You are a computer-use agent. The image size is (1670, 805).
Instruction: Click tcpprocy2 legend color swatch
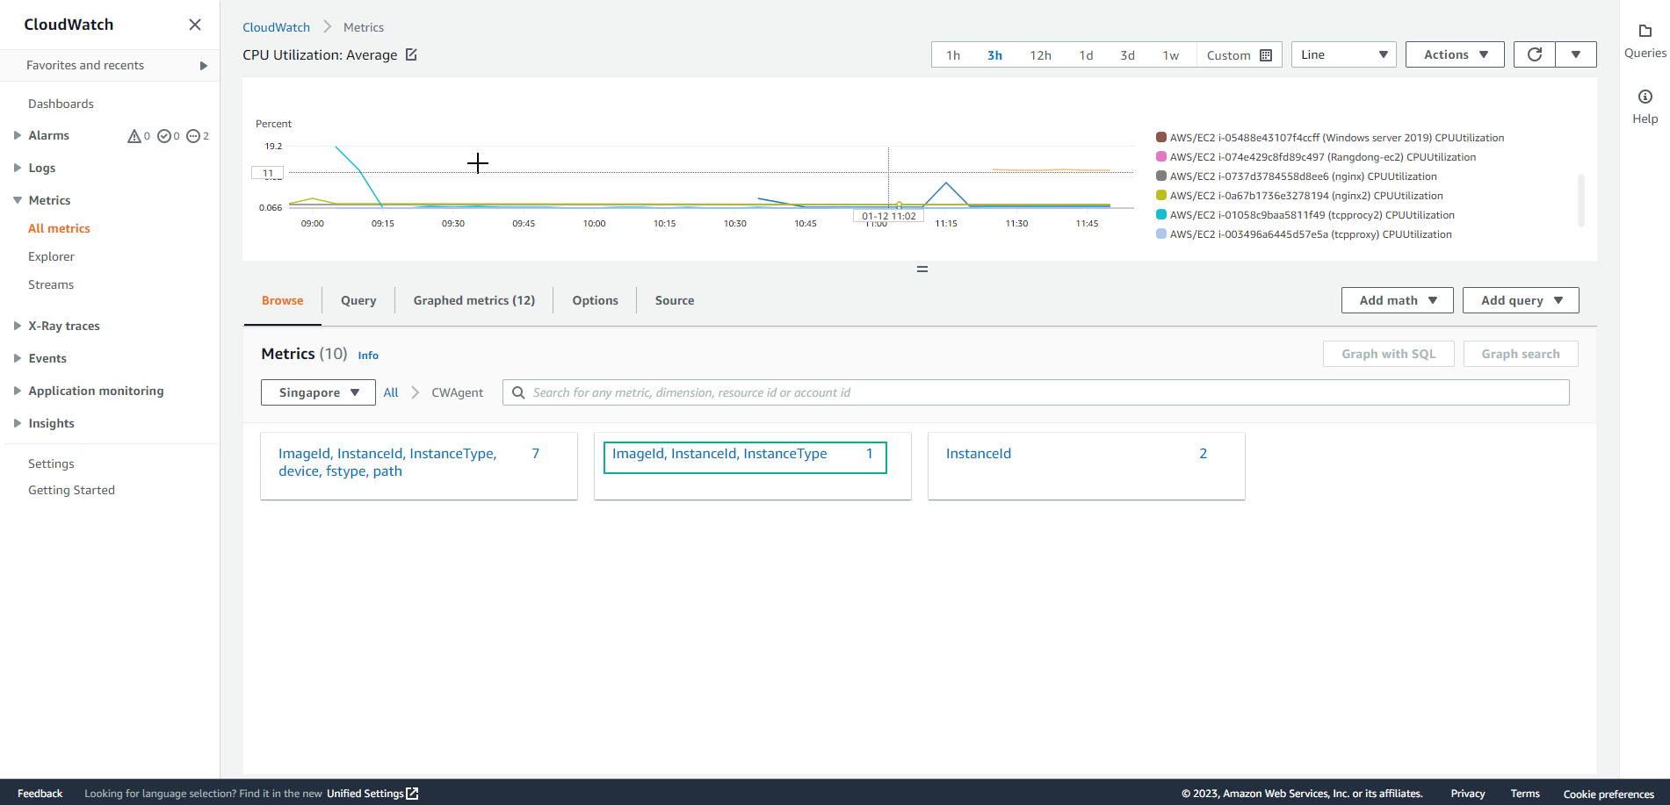[1161, 215]
